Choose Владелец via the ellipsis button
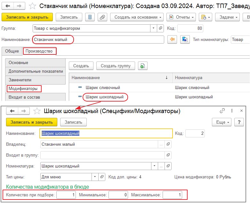Screen dimensions: 250x204 point(161,144)
